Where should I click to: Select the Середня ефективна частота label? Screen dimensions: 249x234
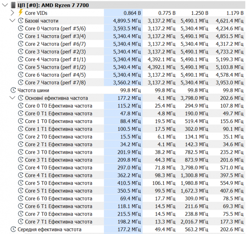(49, 230)
